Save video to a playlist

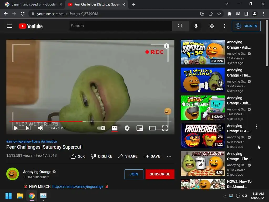(x=152, y=156)
